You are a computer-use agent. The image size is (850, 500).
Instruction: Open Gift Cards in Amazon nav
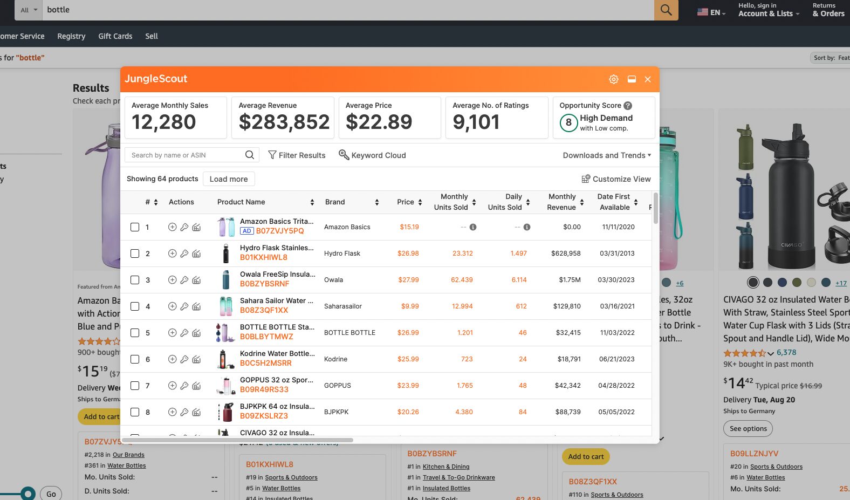[115, 36]
